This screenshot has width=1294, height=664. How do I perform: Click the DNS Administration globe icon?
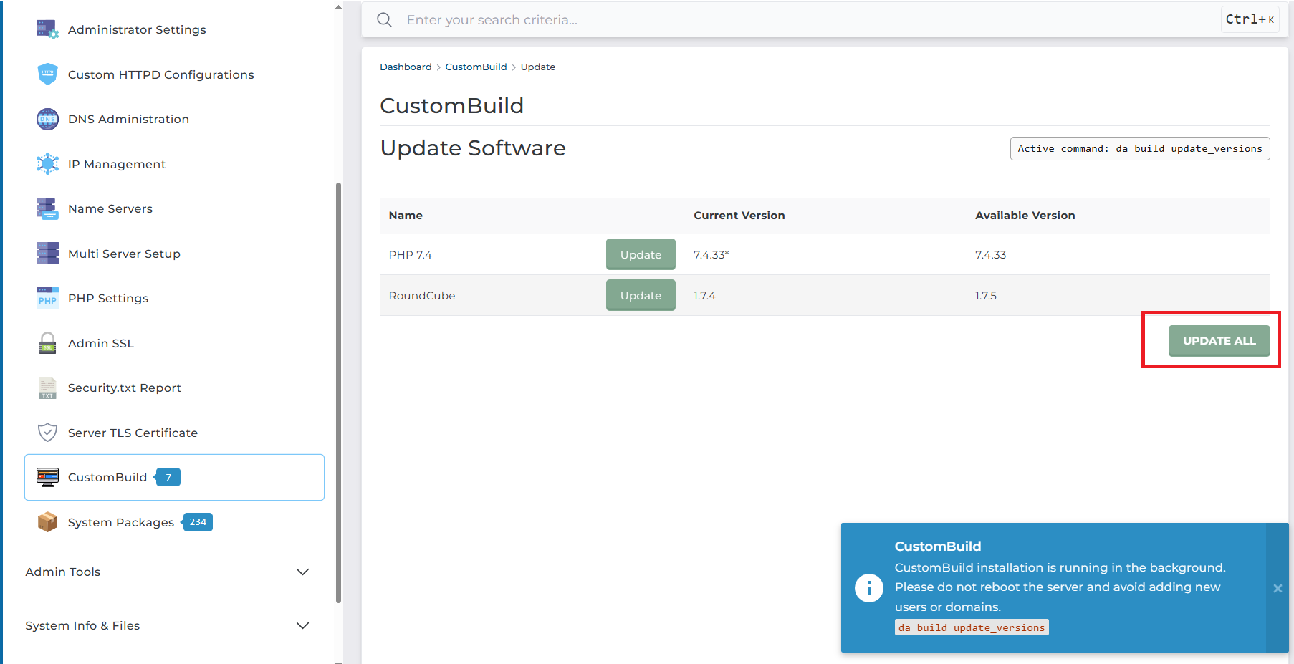tap(47, 119)
